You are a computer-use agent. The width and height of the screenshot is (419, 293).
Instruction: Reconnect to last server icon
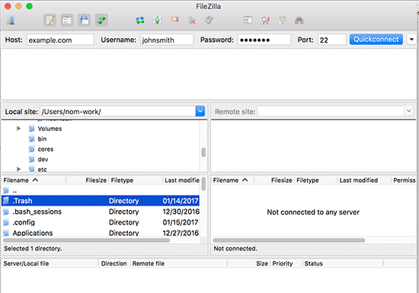[x=209, y=21]
